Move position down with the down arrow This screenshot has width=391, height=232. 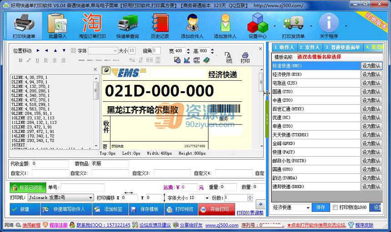click(64, 50)
